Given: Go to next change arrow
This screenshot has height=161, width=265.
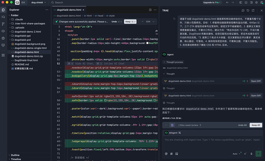Looking at the screenshot, I should 154,22.
